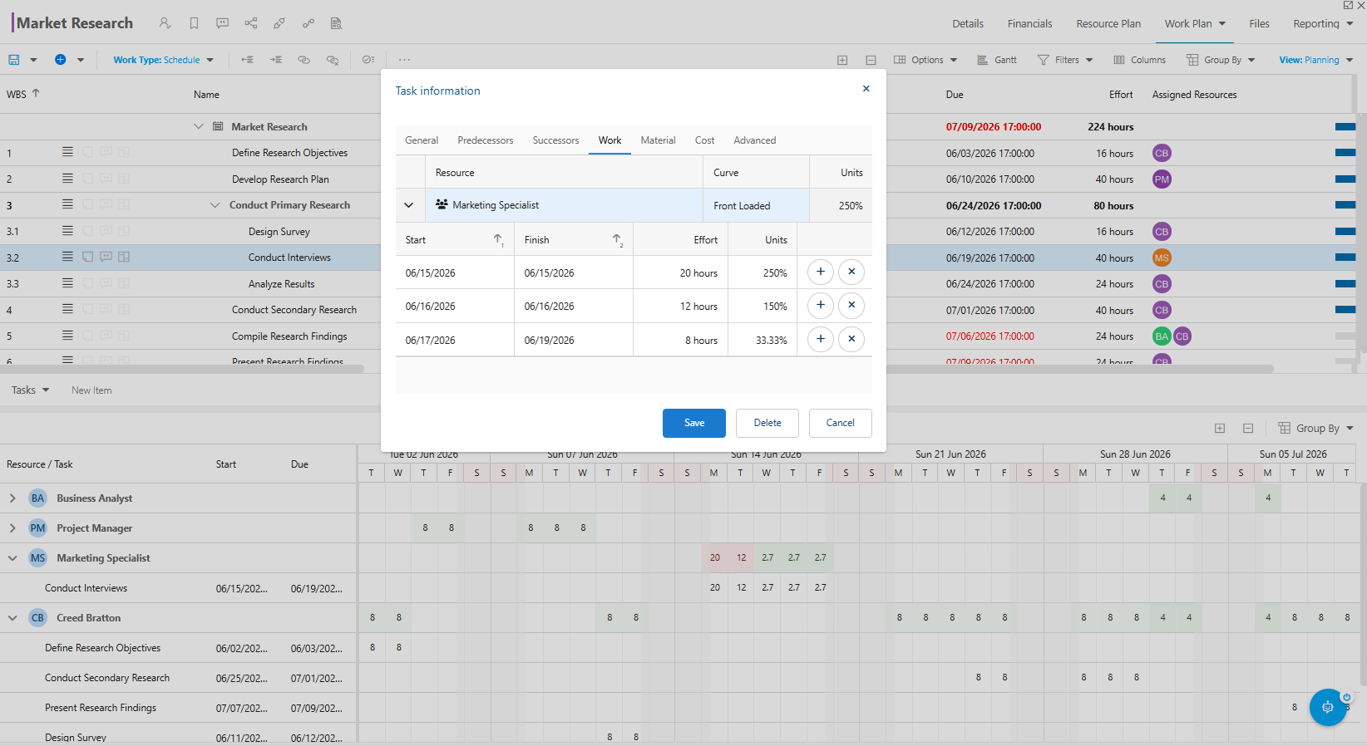
Task: Sort by WBS column header
Action: coord(23,94)
